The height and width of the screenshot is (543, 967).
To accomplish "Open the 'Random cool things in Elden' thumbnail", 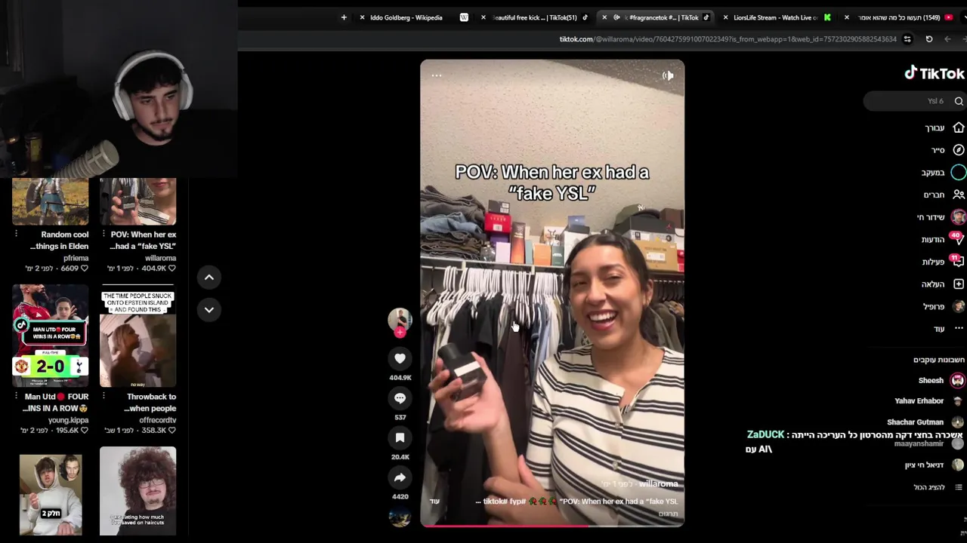I will pyautogui.click(x=51, y=201).
